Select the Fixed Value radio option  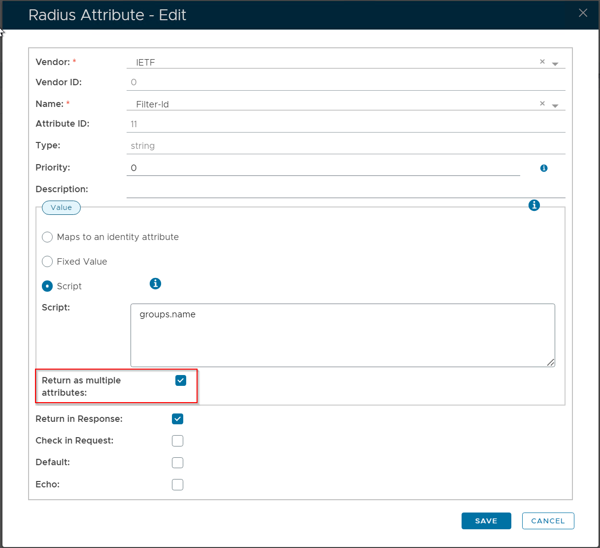(47, 262)
